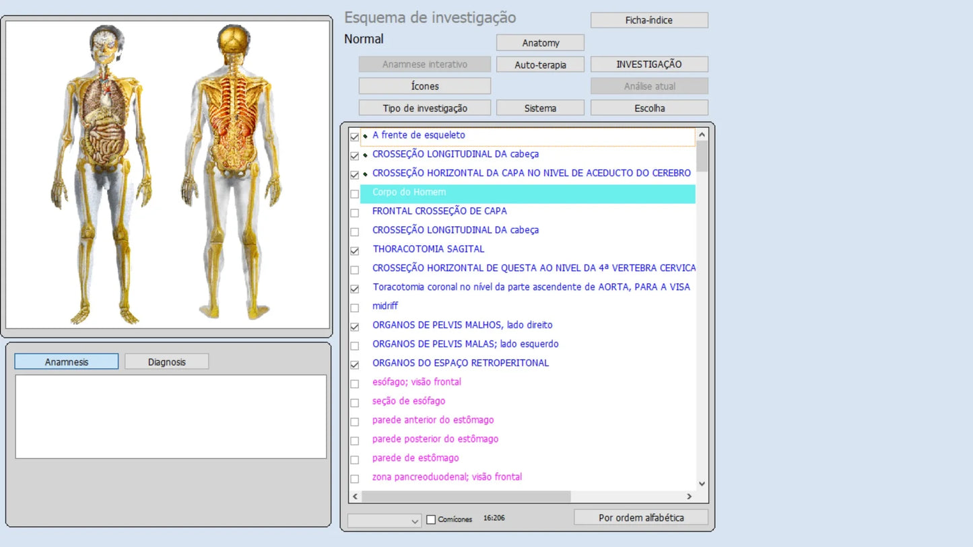Enable the Com ícones checkbox
The width and height of the screenshot is (973, 547).
(x=431, y=519)
